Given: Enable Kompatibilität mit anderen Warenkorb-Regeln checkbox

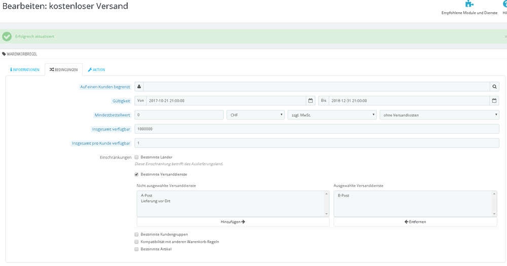Looking at the screenshot, I should click(136, 242).
